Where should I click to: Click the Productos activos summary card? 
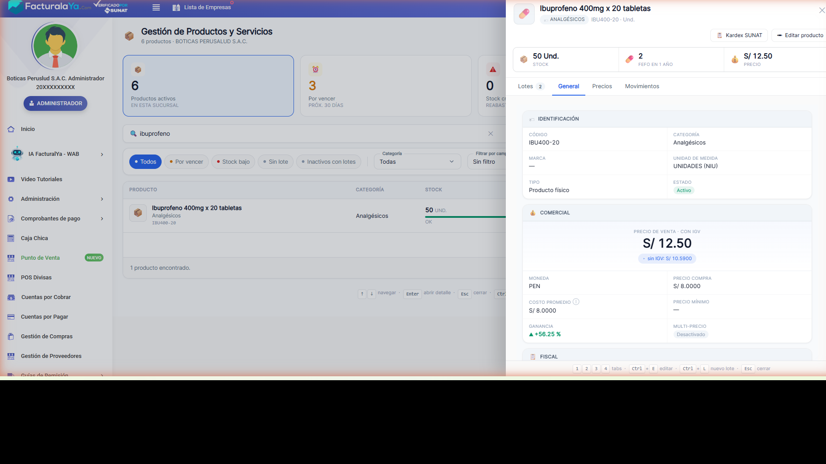coord(208,86)
